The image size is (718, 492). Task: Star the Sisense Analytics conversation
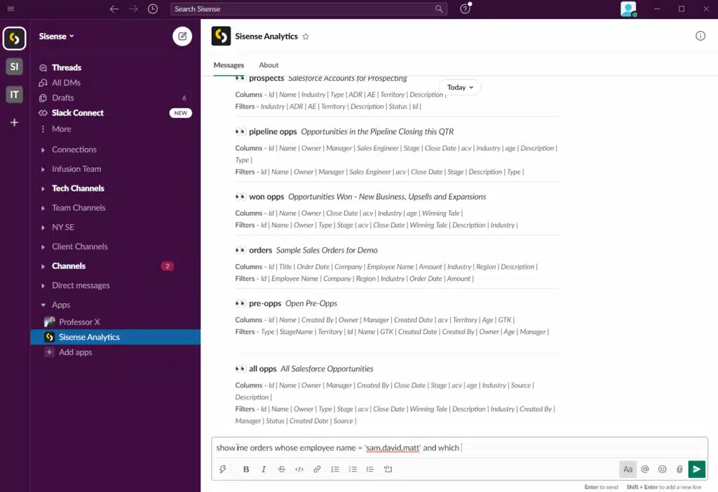coord(305,36)
